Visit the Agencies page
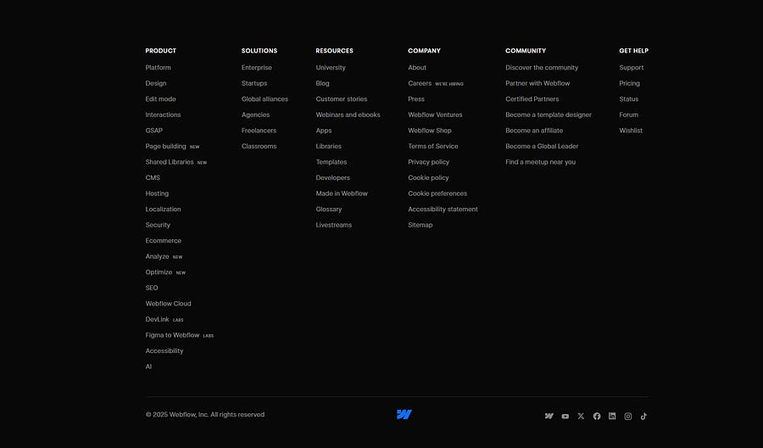 point(255,115)
